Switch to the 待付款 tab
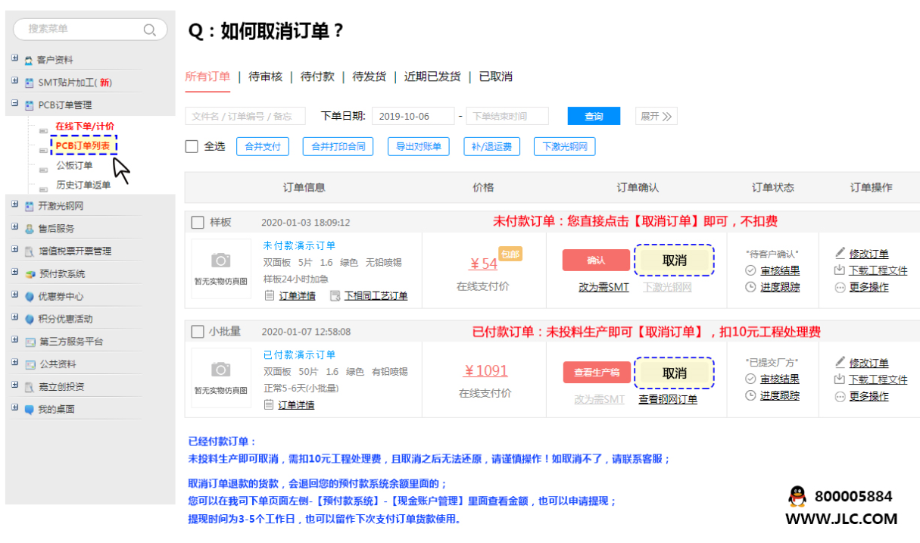Image resolution: width=920 pixels, height=543 pixels. [x=317, y=76]
